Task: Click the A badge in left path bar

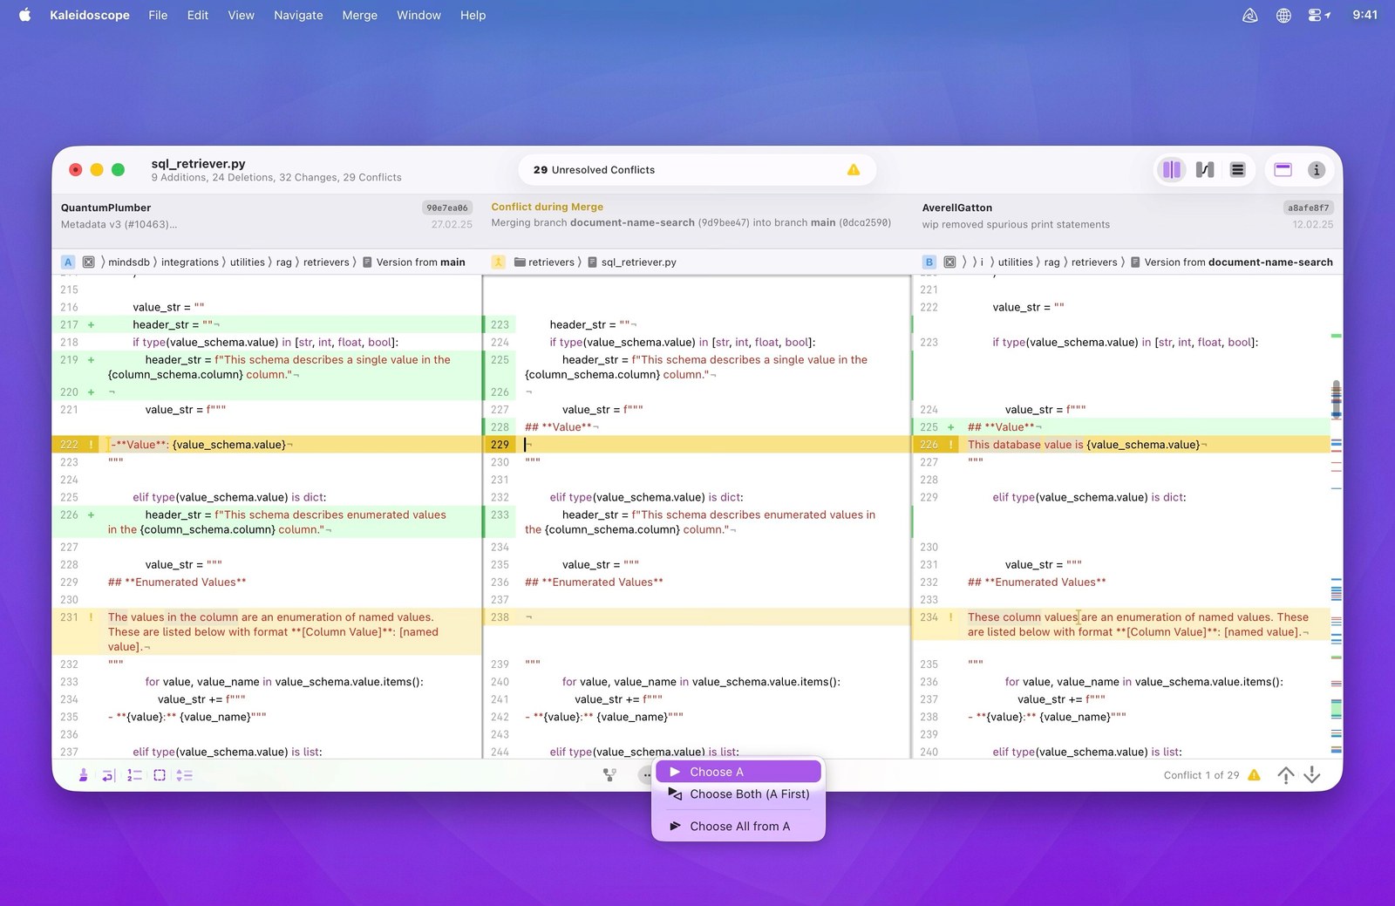Action: click(68, 262)
